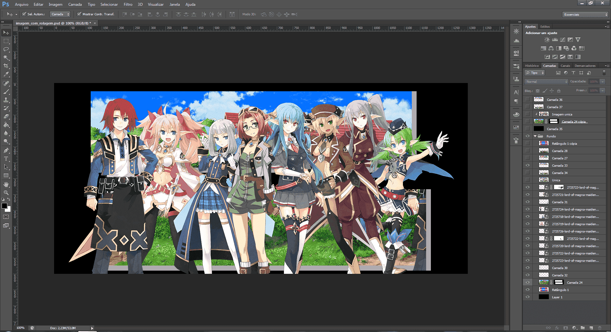Image resolution: width=611 pixels, height=332 pixels.
Task: Add a Color Balance adjustment
Action: pyautogui.click(x=551, y=48)
